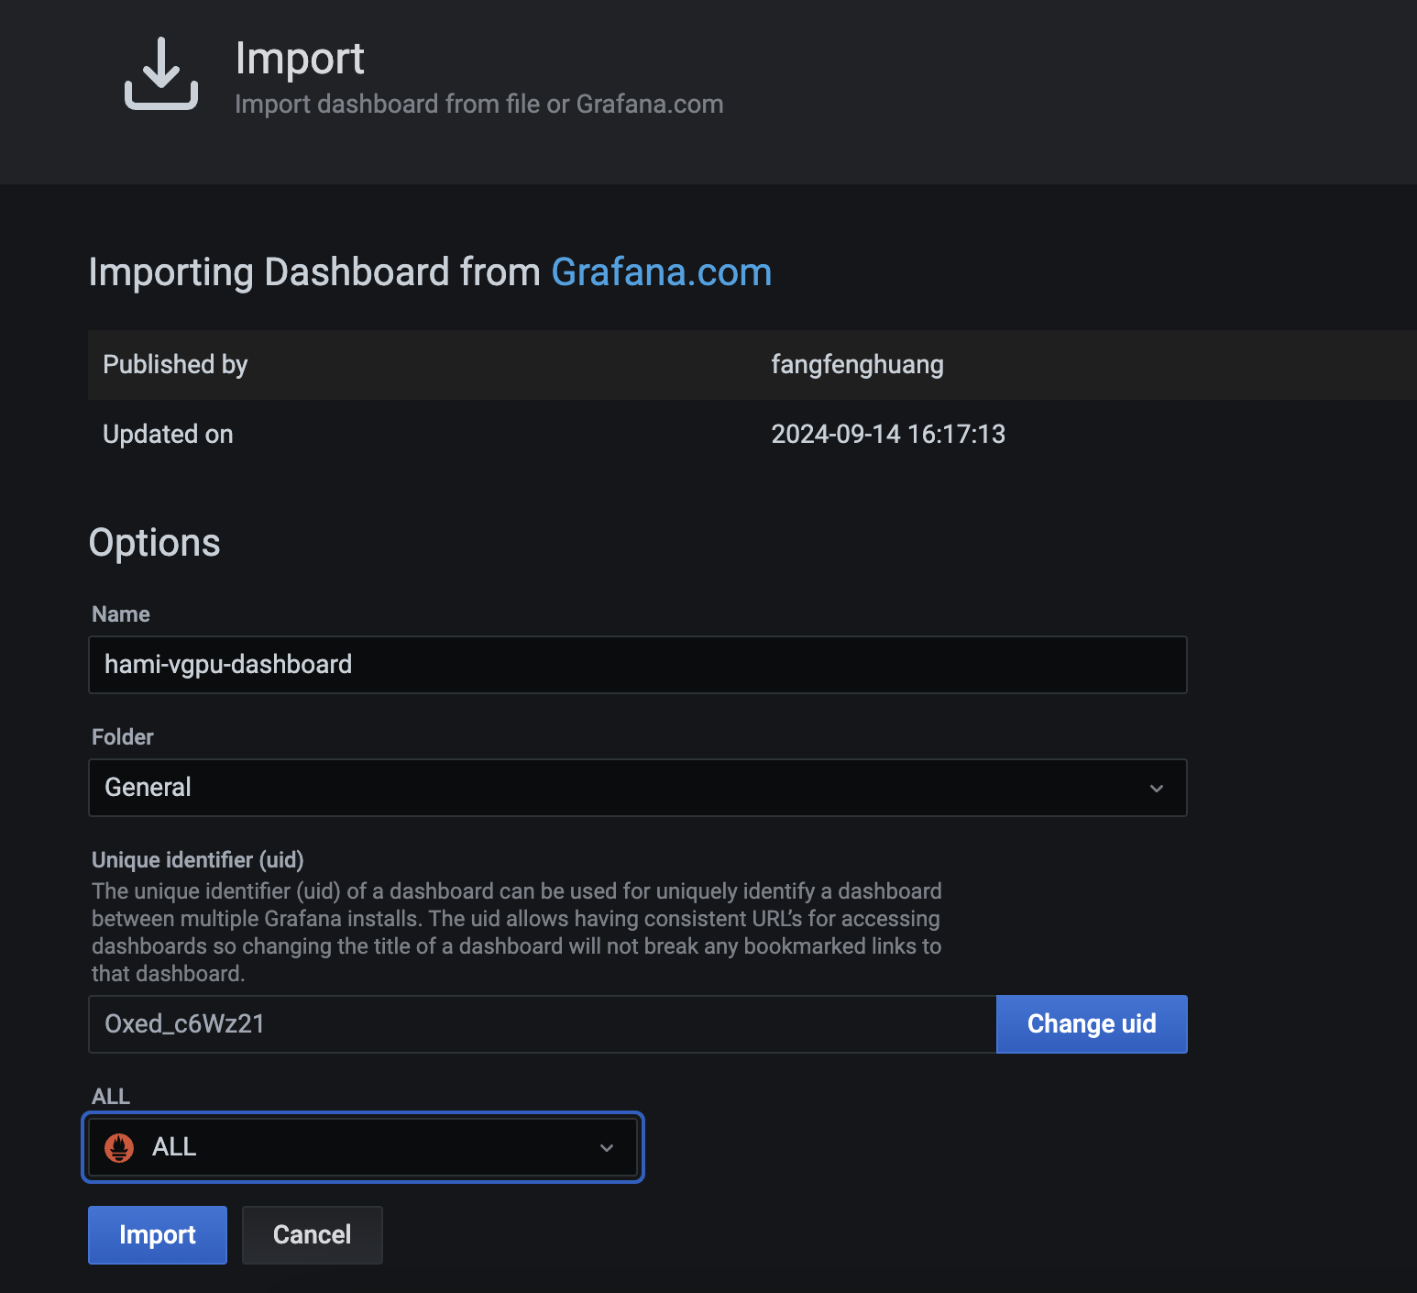Click the Folder field label
Viewport: 1417px width, 1293px height.
coord(123,737)
